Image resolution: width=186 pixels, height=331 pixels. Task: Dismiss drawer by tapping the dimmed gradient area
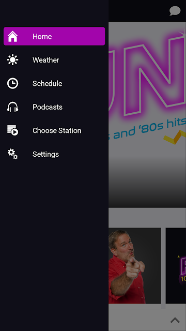pos(147,182)
